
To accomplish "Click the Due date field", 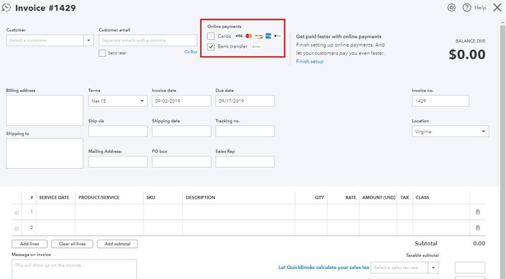I will 245,101.
